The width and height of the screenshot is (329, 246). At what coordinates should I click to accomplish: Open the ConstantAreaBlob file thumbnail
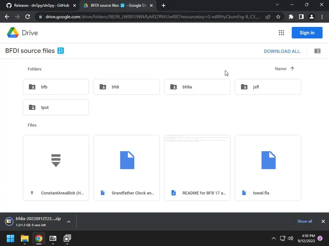point(56,168)
